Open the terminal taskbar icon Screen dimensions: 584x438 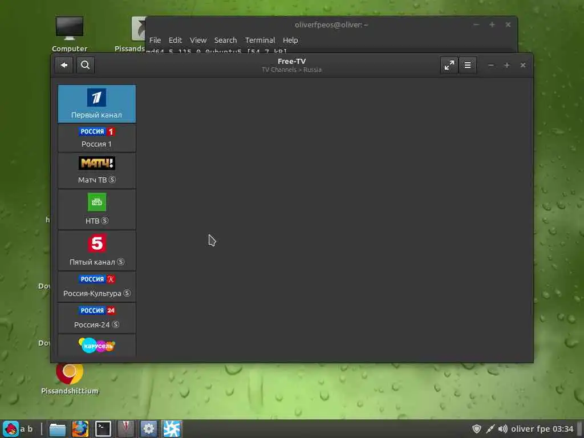[x=103, y=429]
